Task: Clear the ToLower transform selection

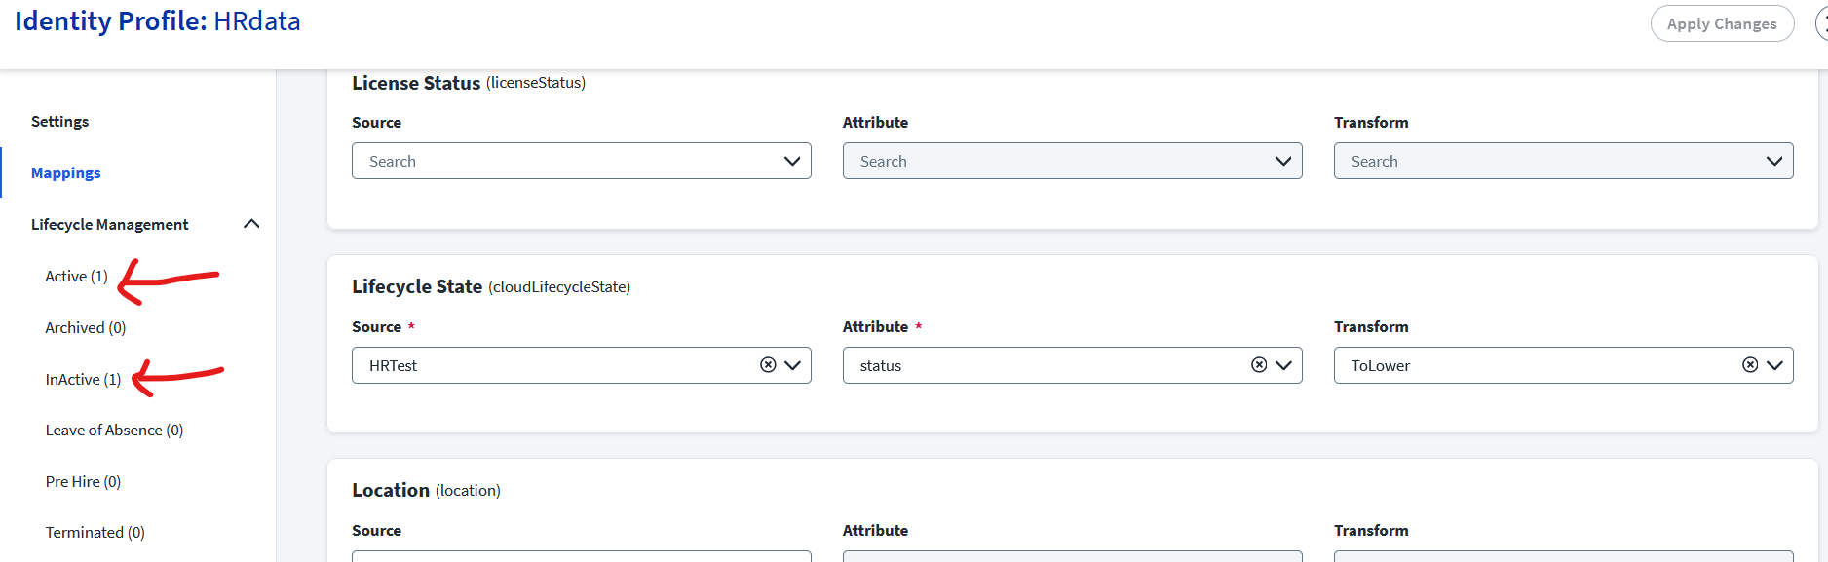Action: pos(1750,365)
